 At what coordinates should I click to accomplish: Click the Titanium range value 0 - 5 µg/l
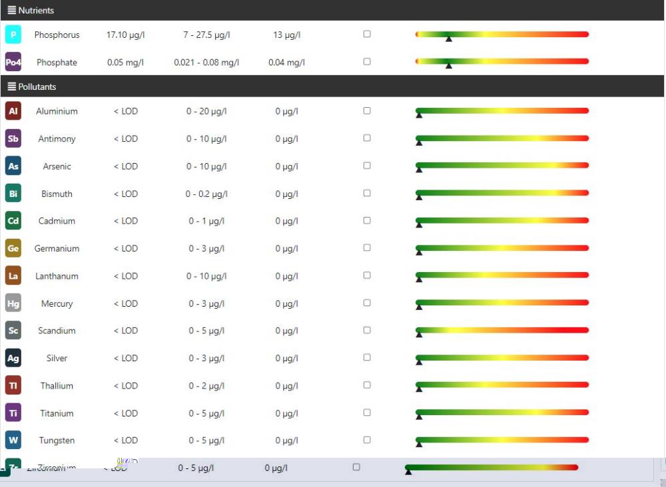(206, 413)
